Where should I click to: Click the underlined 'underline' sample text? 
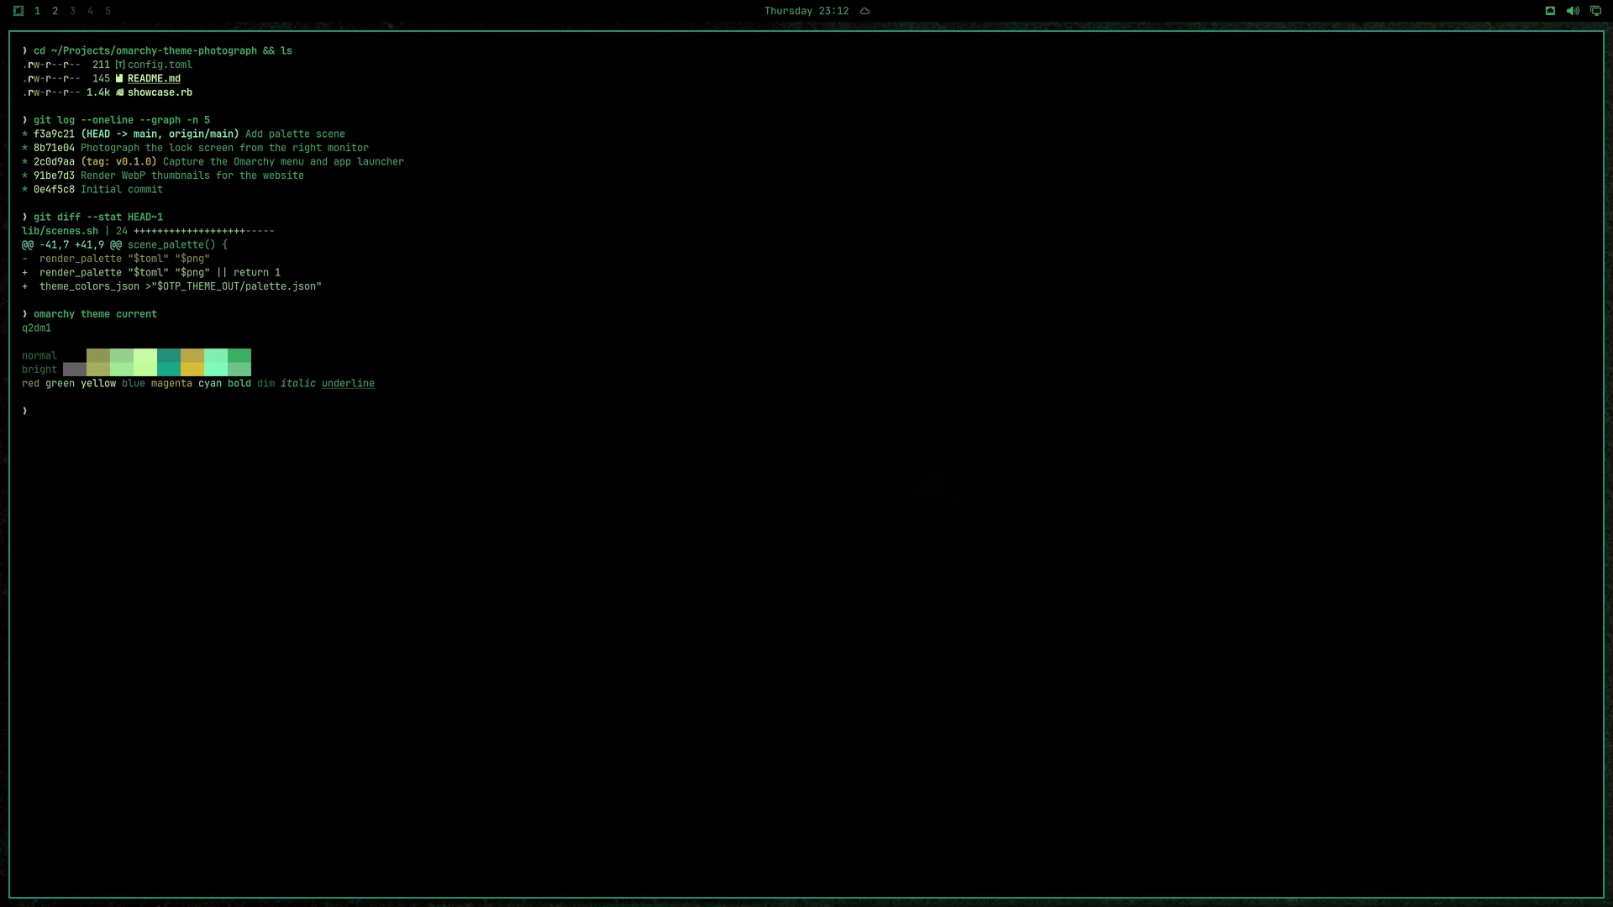(348, 383)
